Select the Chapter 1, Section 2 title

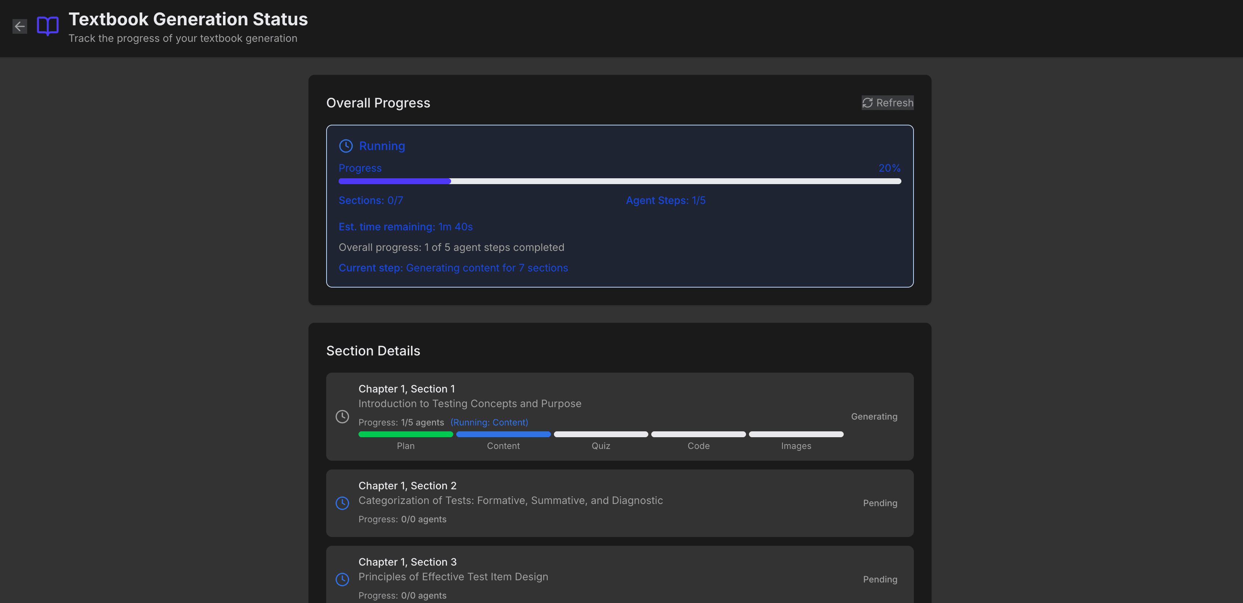click(x=407, y=485)
